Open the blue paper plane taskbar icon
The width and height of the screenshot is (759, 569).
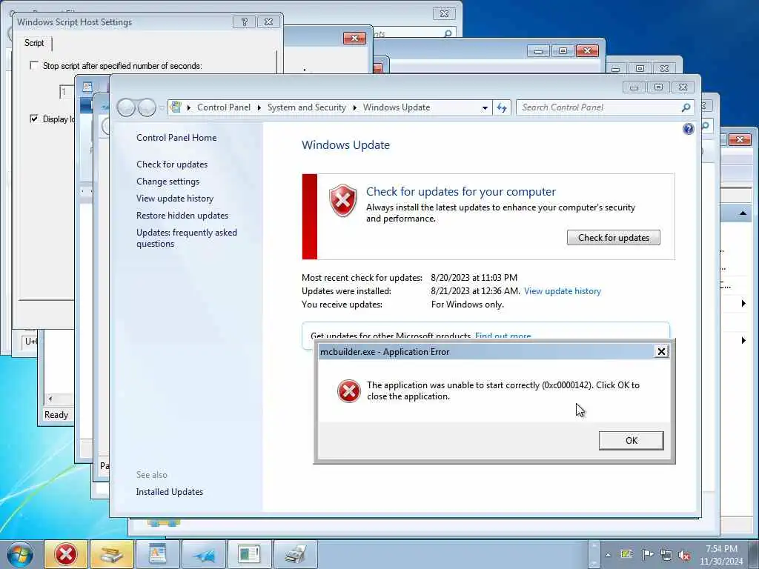tap(204, 554)
